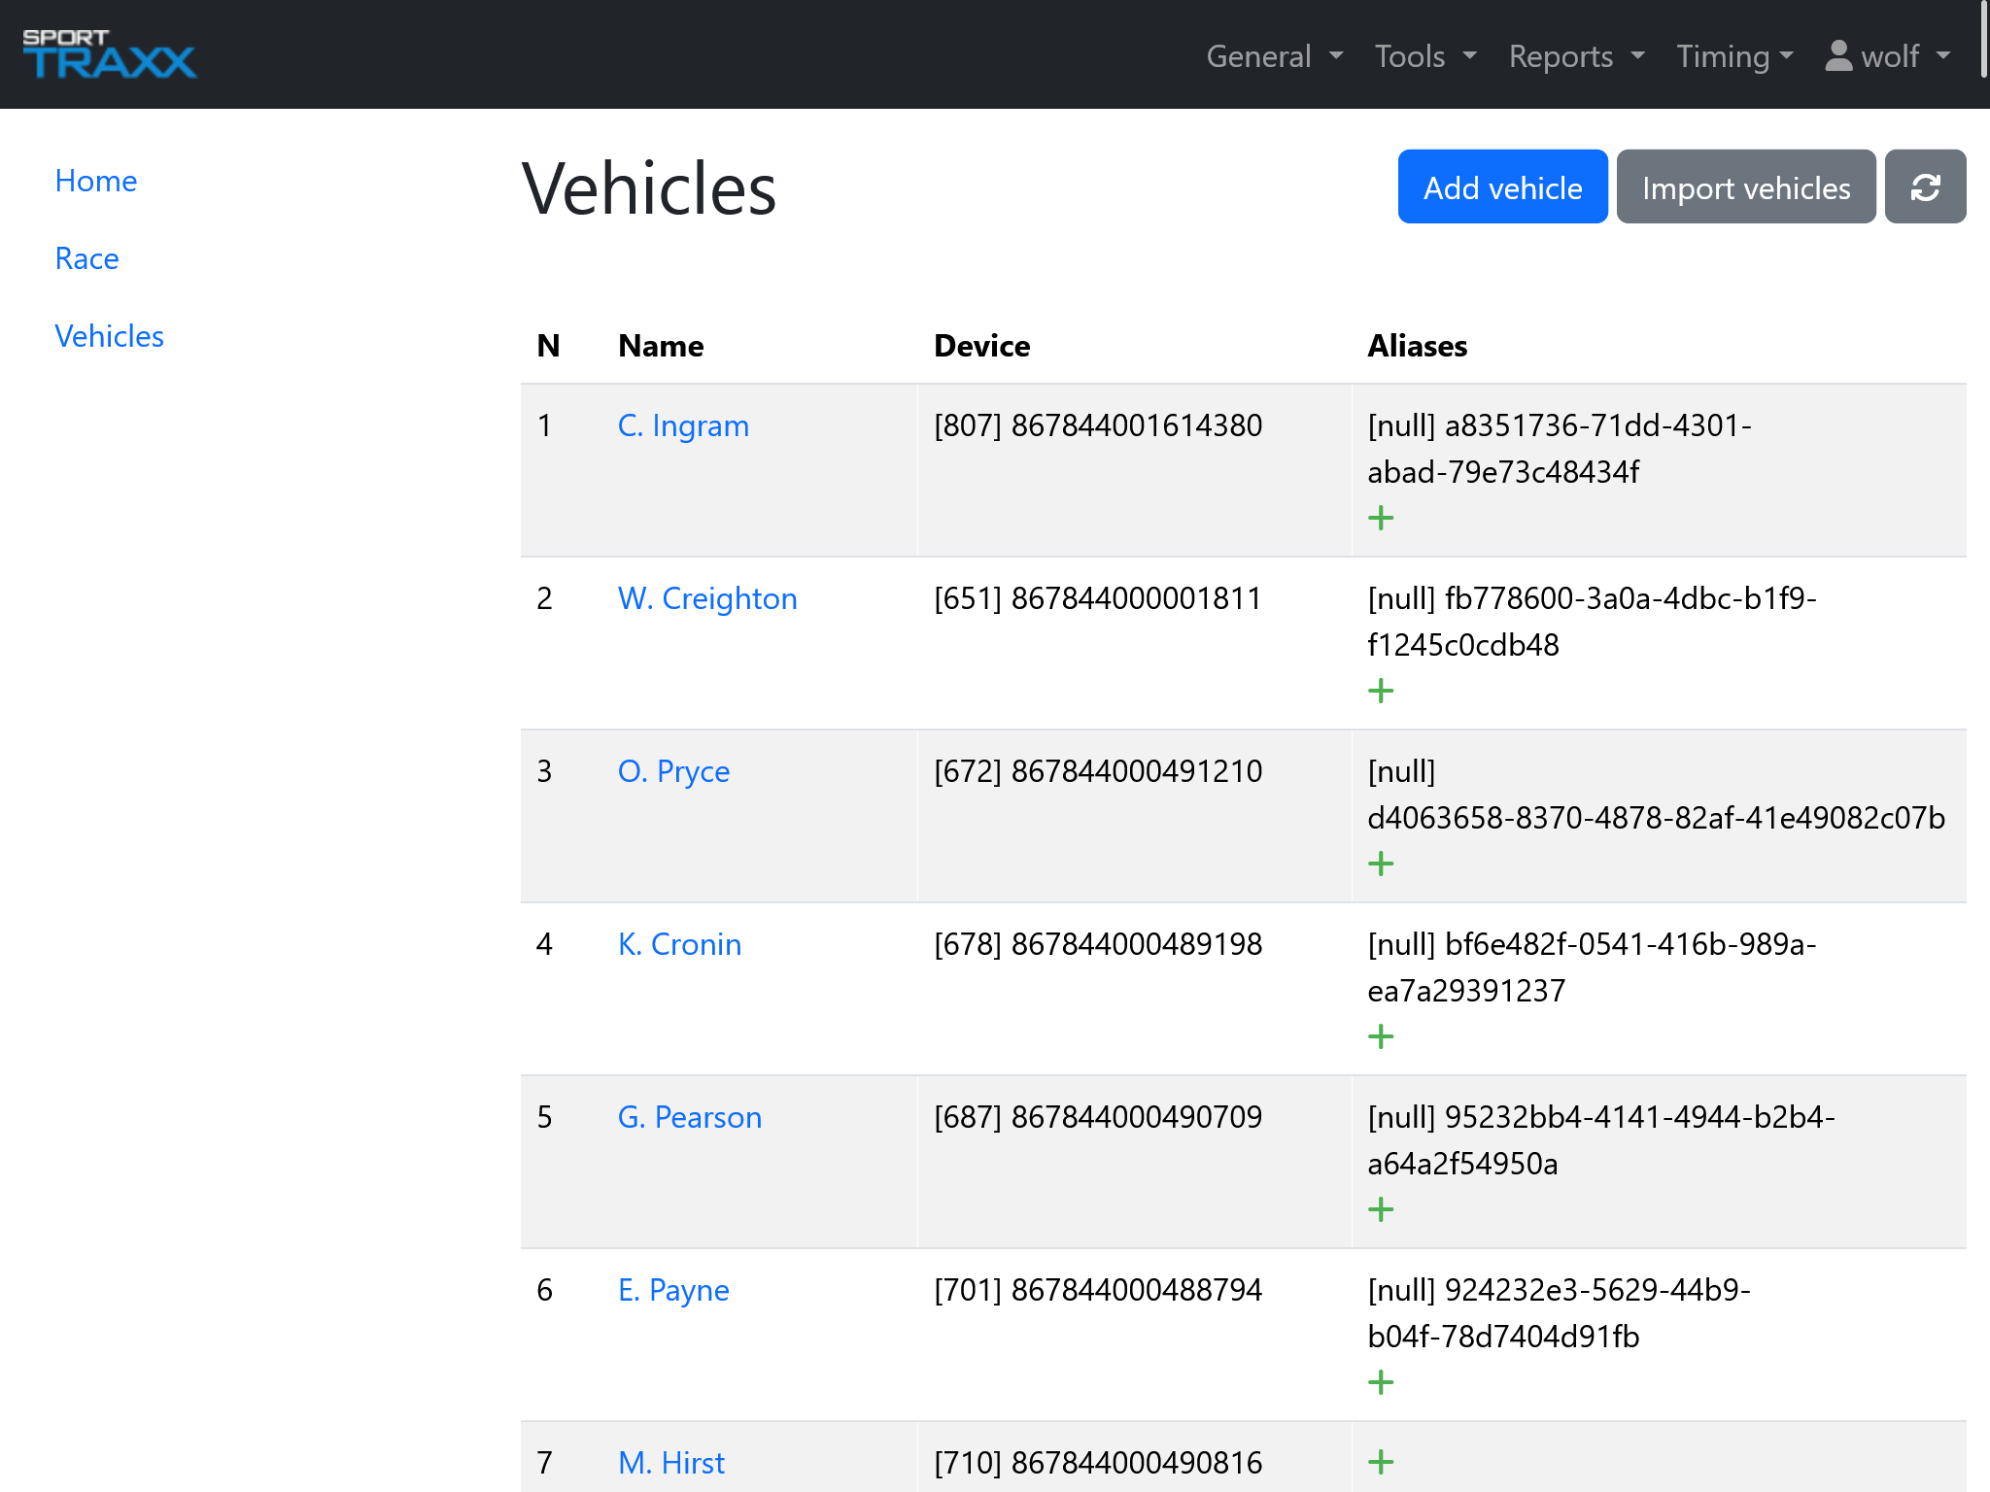Select Vehicles in the sidebar
The height and width of the screenshot is (1492, 1990).
pyautogui.click(x=109, y=336)
